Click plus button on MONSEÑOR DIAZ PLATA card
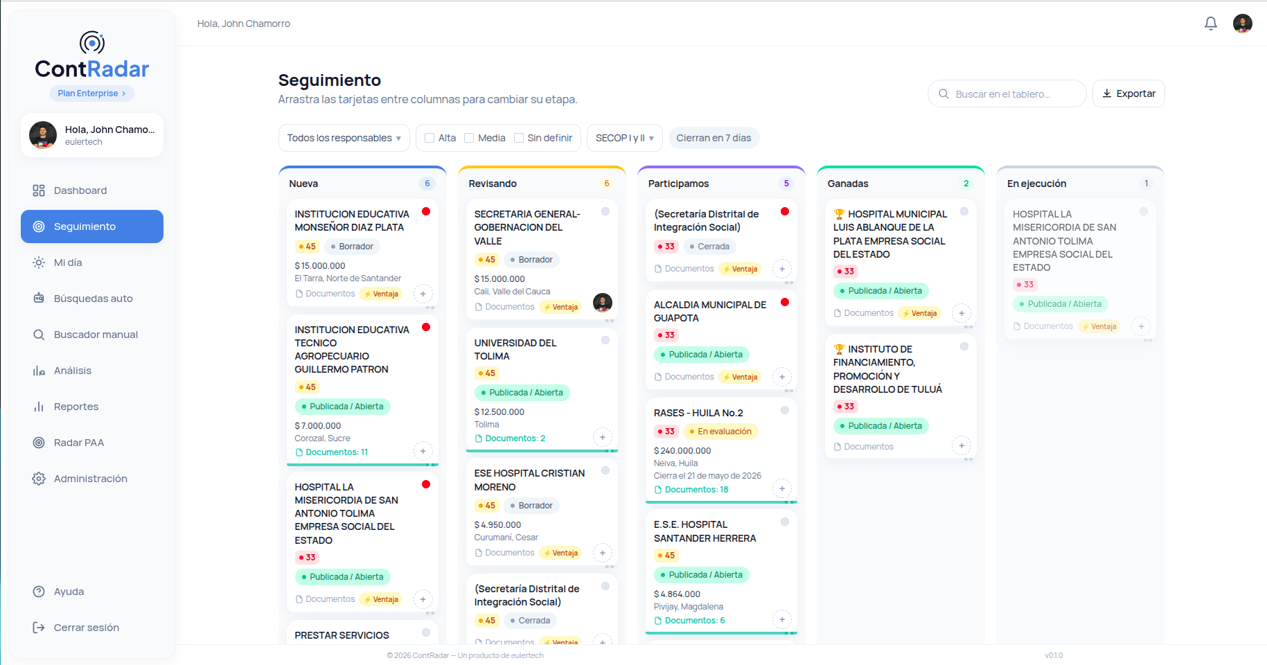The height and width of the screenshot is (665, 1267). (x=423, y=294)
